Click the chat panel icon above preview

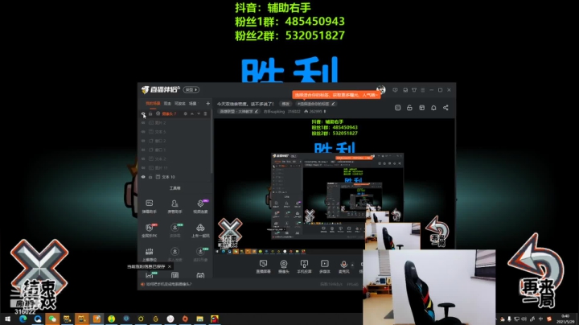398,108
